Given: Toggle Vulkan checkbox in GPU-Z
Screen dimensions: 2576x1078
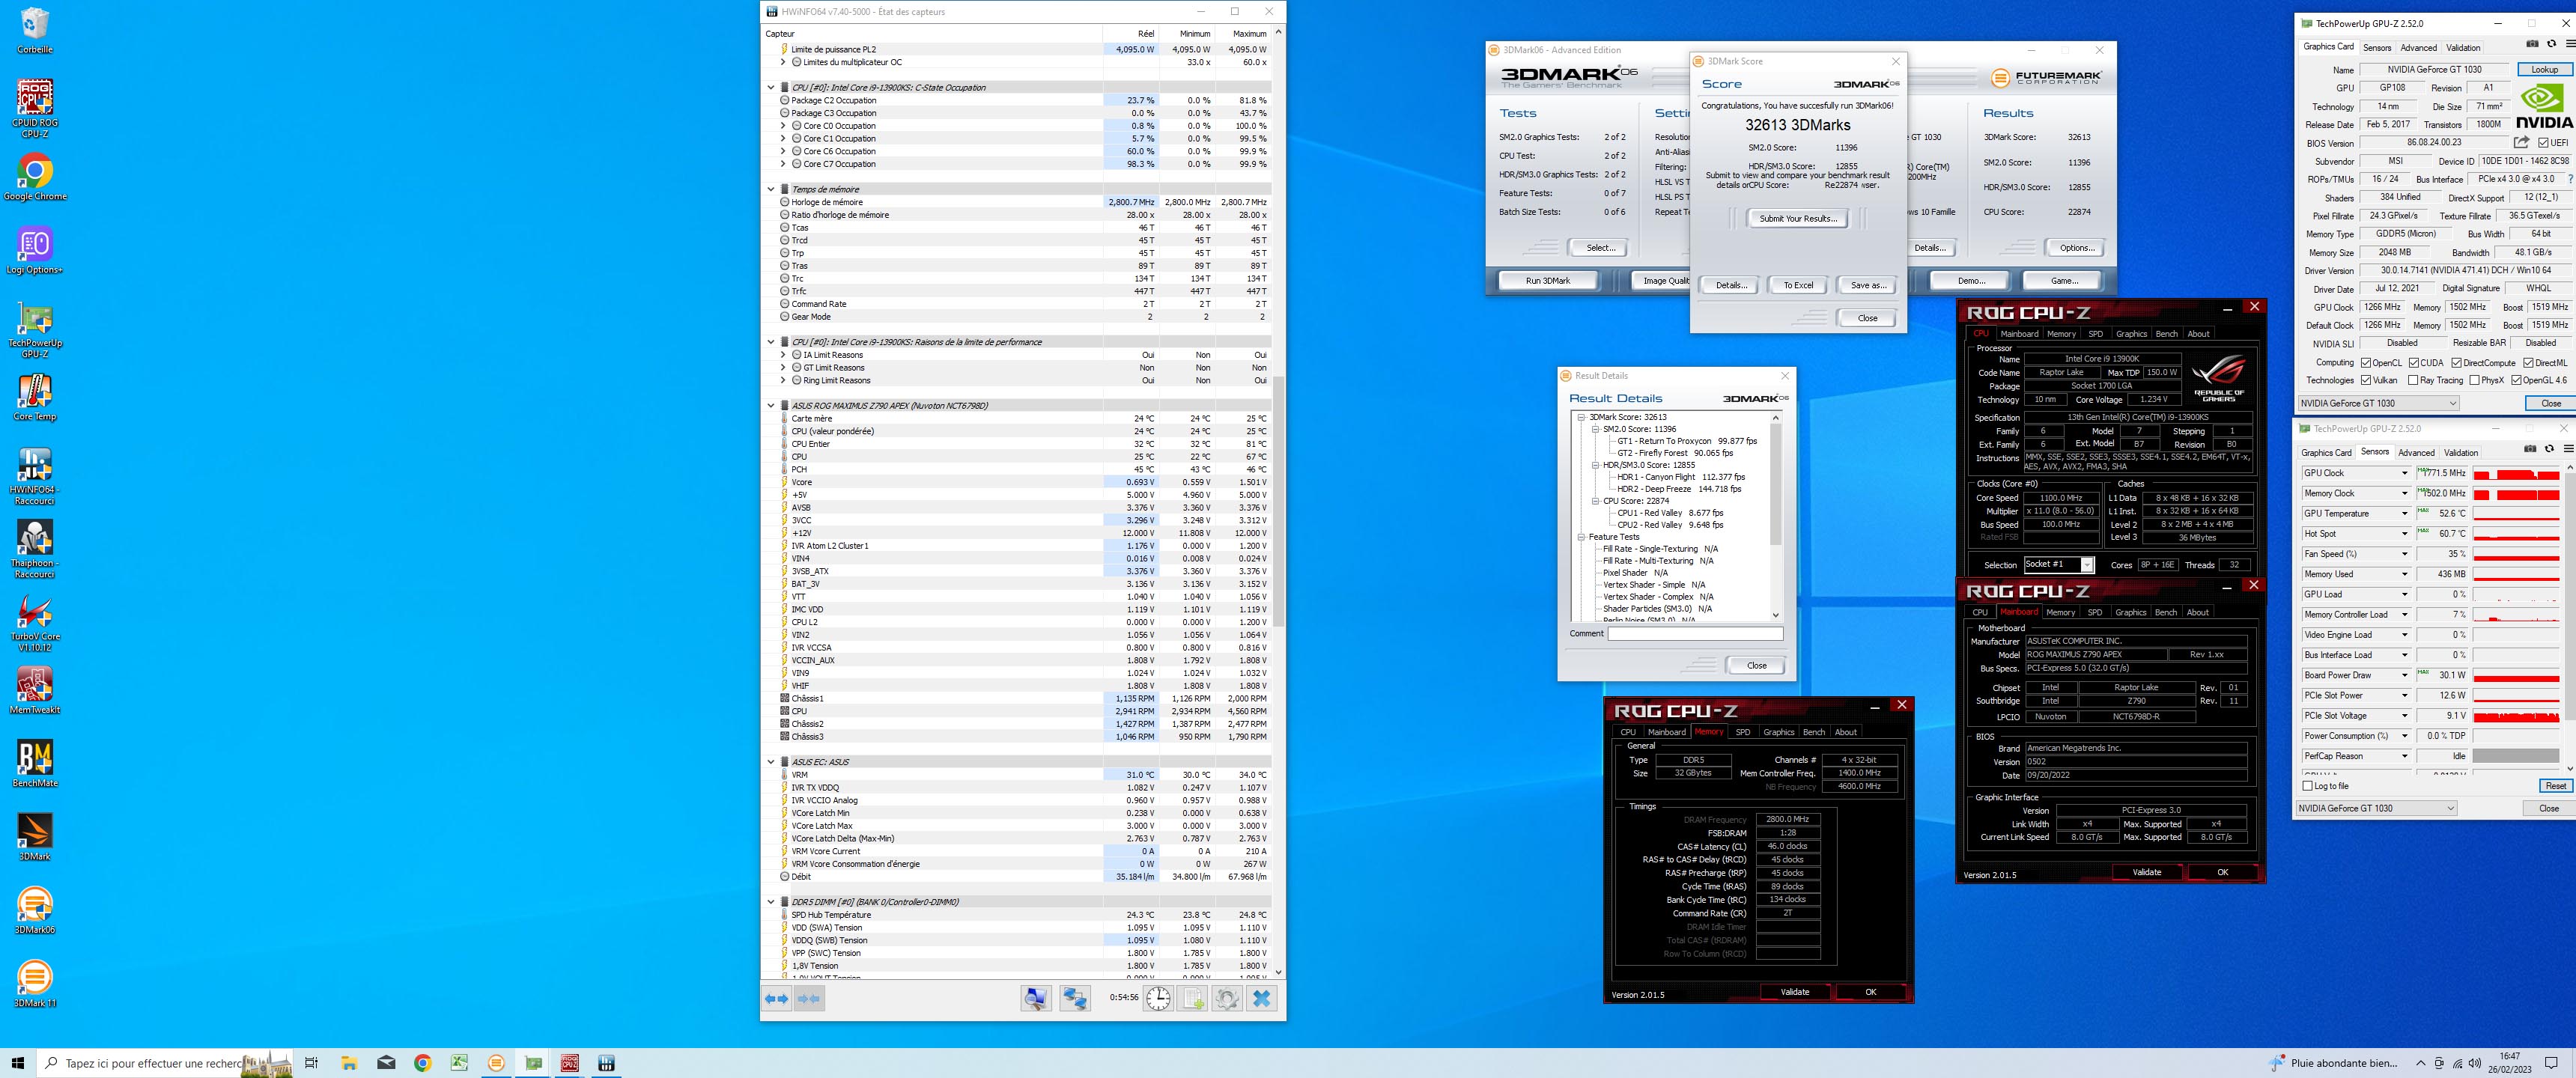Looking at the screenshot, I should tap(2366, 380).
